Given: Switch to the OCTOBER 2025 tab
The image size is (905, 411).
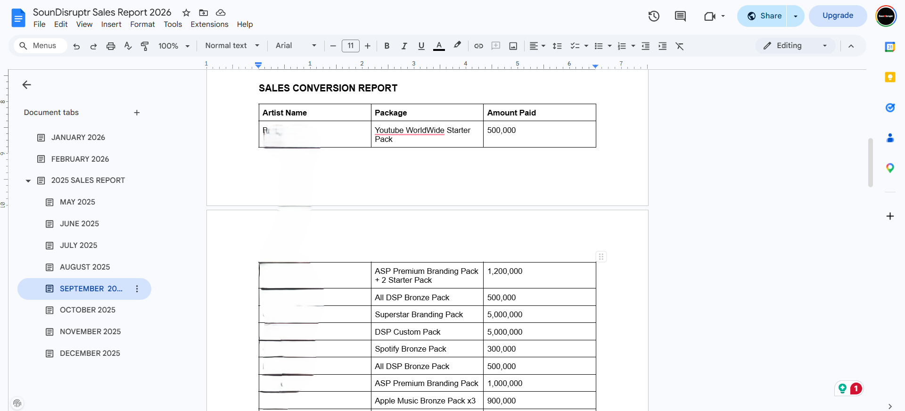Looking at the screenshot, I should click(87, 310).
